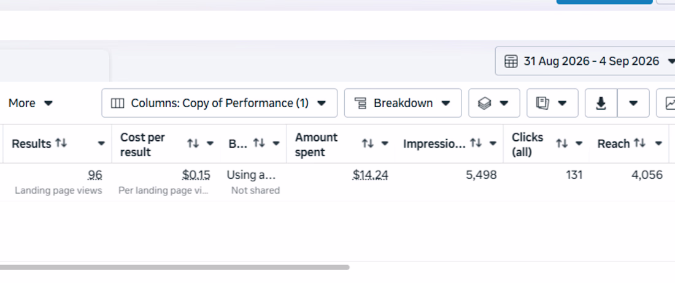
Task: Click the Breakdown rows icon
Action: point(360,104)
